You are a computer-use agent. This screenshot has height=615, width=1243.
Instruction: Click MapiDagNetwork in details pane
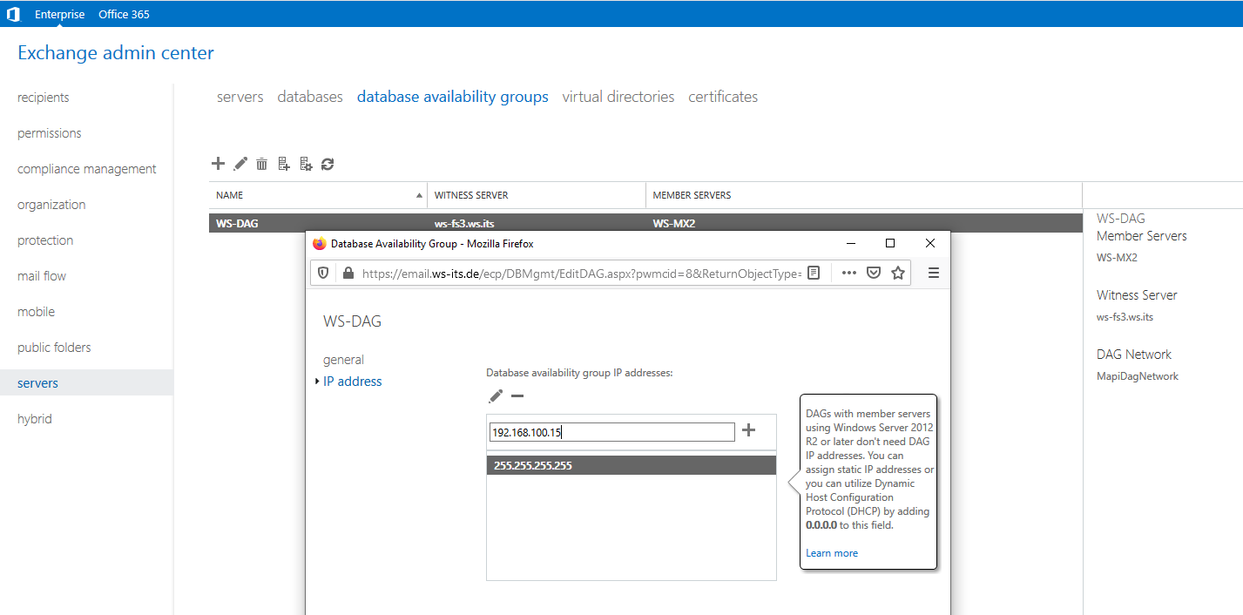click(x=1138, y=376)
